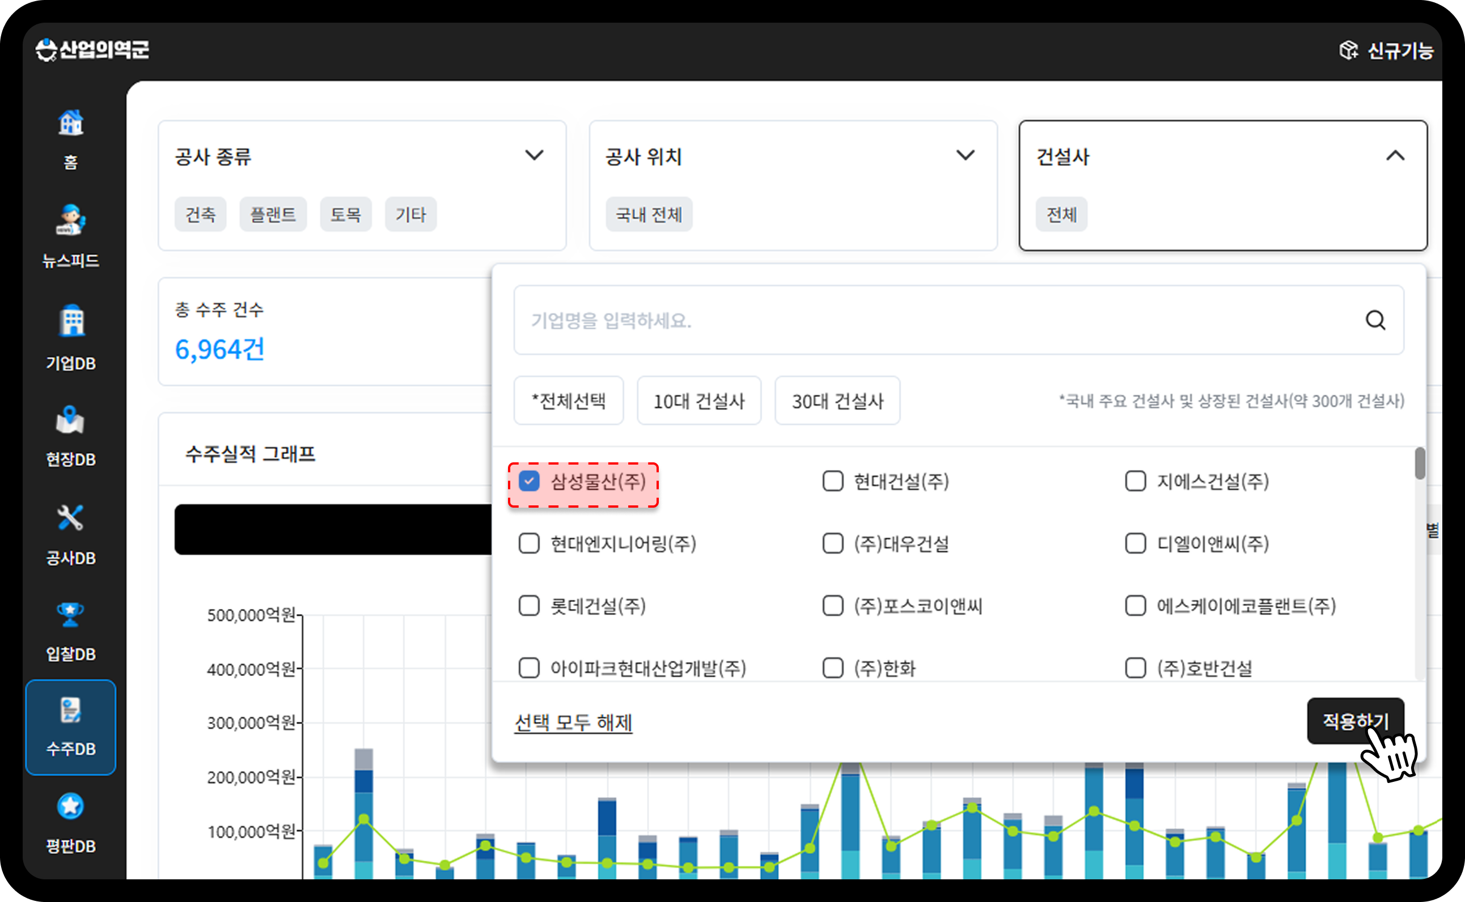The height and width of the screenshot is (902, 1465).
Task: Click the company name search input
Action: pos(959,320)
